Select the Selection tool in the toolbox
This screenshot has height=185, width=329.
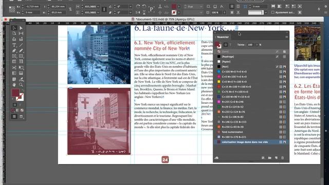14,28
